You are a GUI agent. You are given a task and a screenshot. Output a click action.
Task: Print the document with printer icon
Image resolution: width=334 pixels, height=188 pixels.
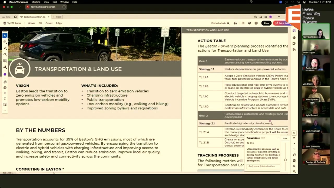(x=256, y=23)
